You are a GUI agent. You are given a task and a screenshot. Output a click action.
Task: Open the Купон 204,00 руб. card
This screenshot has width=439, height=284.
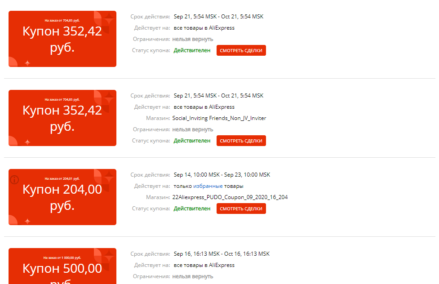[62, 197]
